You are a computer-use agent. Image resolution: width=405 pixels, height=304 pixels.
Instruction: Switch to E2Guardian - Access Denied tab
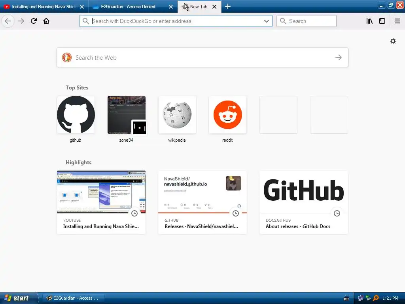[133, 7]
